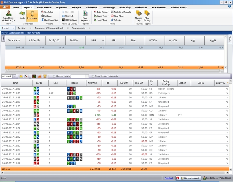
Task: Open the Table Scanner 2 tab
Action: tap(179, 7)
